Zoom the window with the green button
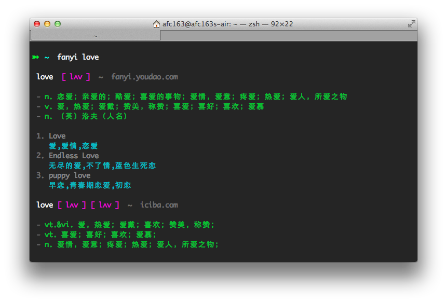 58,24
